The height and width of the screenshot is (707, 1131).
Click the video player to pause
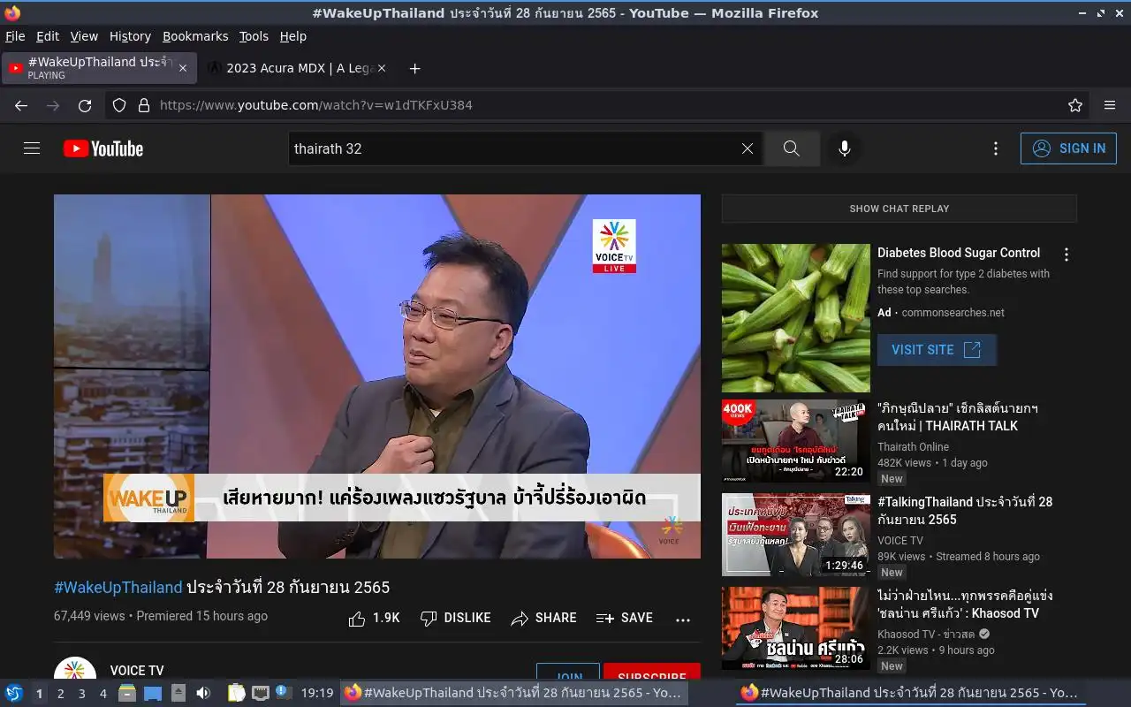click(377, 376)
